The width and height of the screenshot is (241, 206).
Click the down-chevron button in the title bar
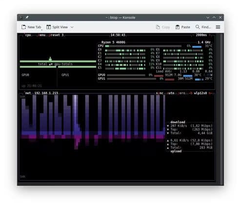tap(208, 18)
